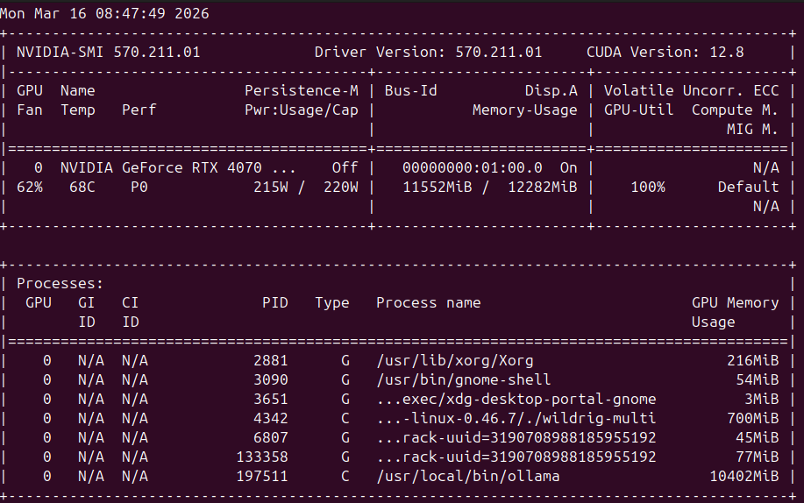
Task: Click PID 3090
Action: (271, 380)
